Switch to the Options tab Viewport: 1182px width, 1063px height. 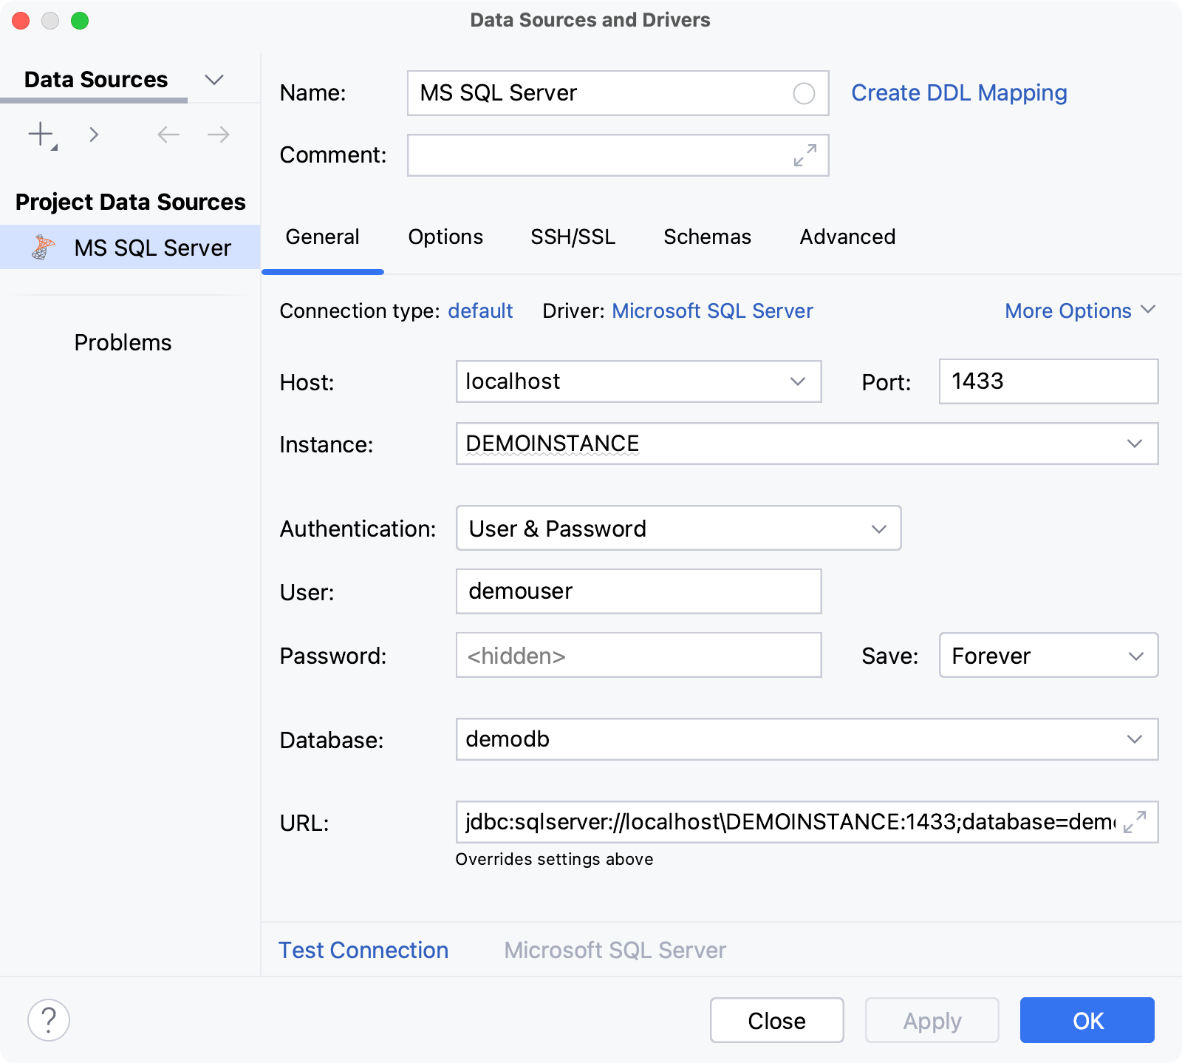click(x=445, y=237)
